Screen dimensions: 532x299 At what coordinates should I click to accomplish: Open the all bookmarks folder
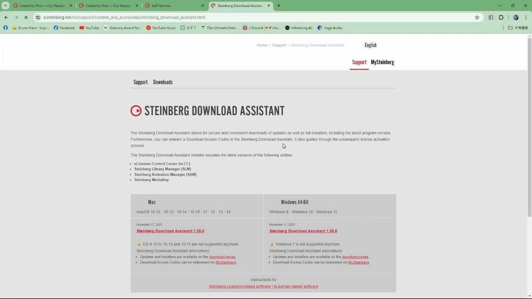point(518,28)
